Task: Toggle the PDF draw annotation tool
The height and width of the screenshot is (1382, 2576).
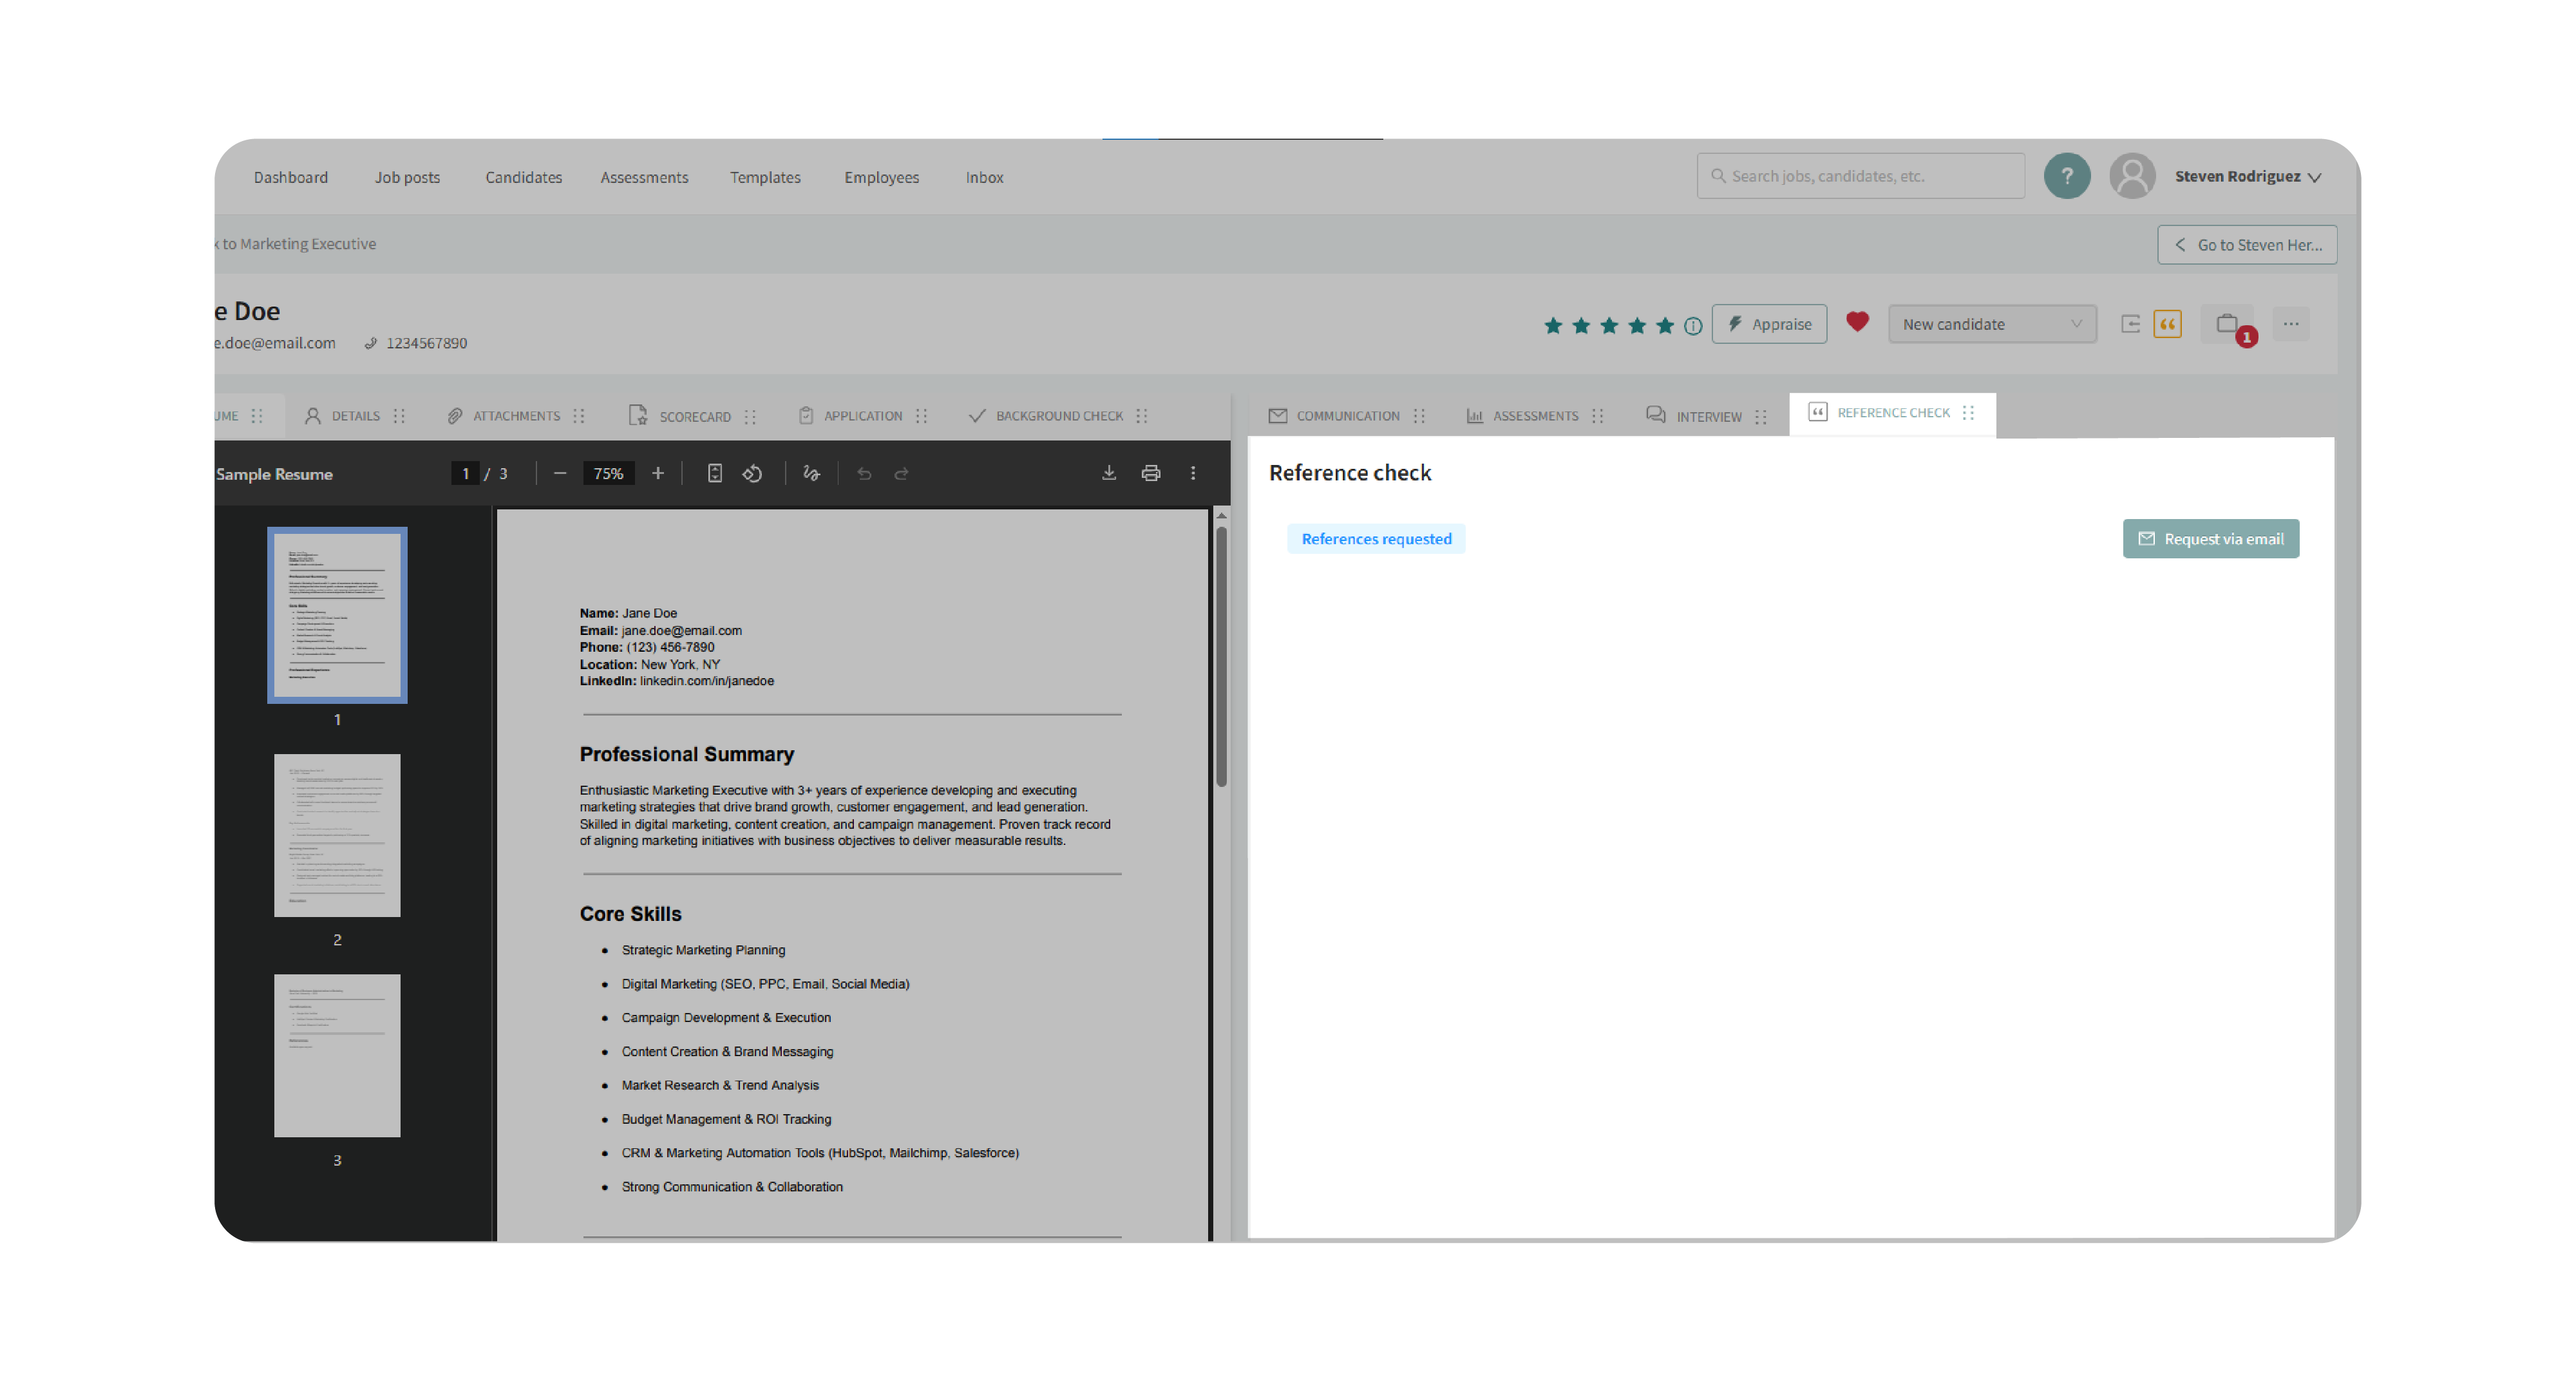Action: (812, 473)
